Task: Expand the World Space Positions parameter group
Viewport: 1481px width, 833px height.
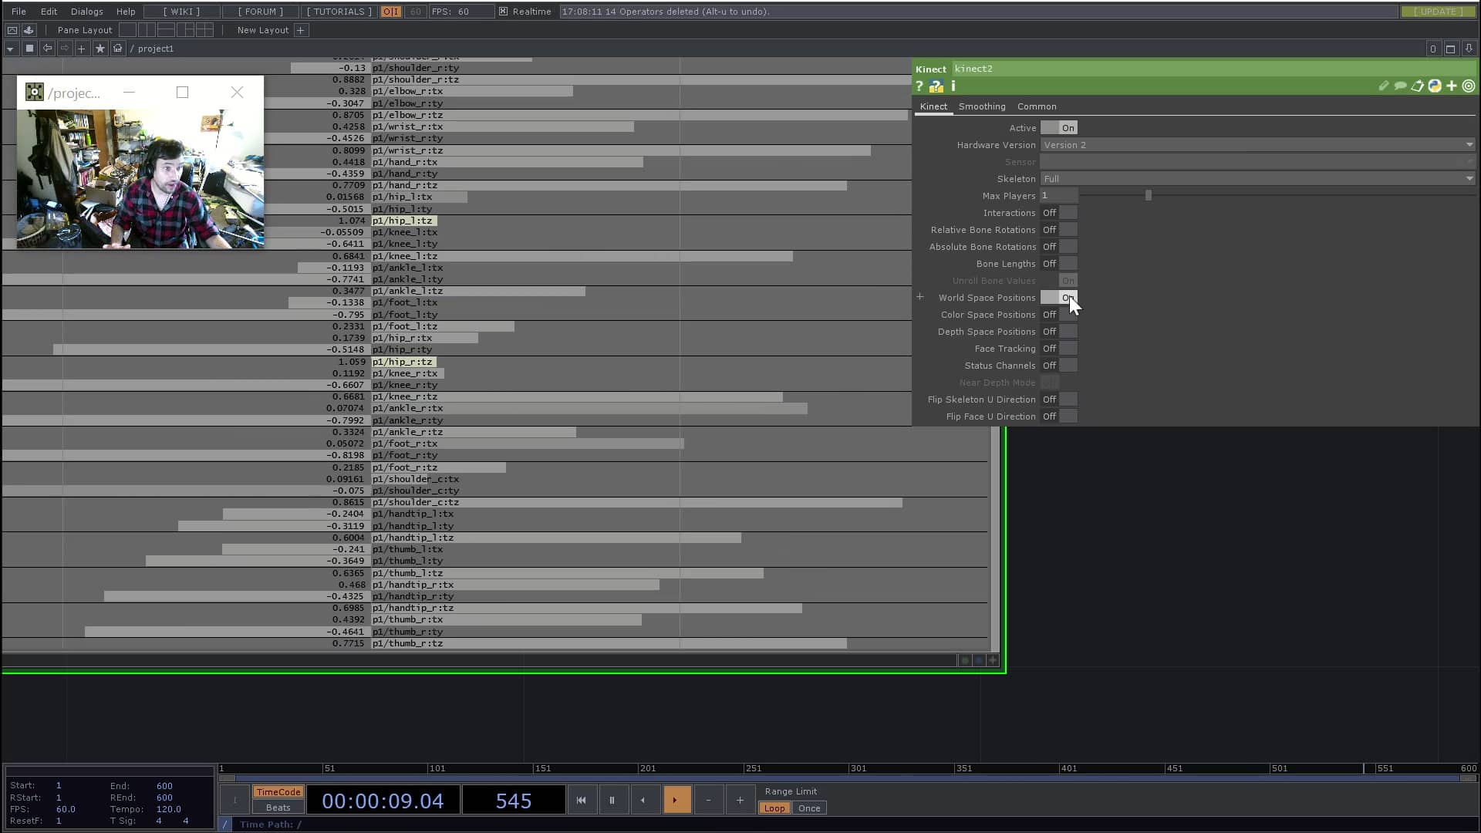Action: click(921, 297)
